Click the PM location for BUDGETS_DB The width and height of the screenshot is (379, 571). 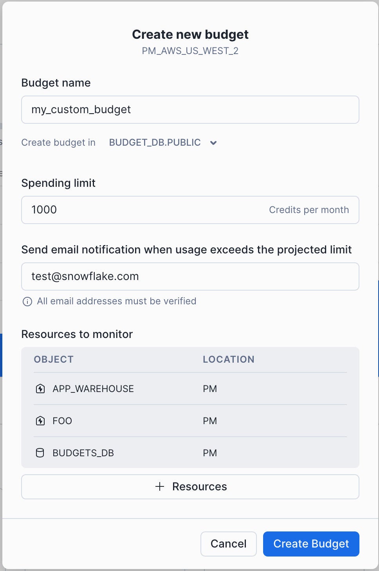point(210,453)
